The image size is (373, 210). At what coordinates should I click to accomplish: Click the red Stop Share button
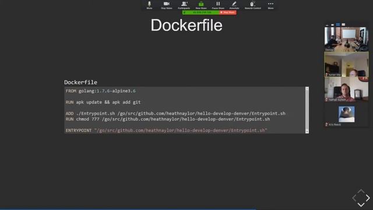point(228,12)
